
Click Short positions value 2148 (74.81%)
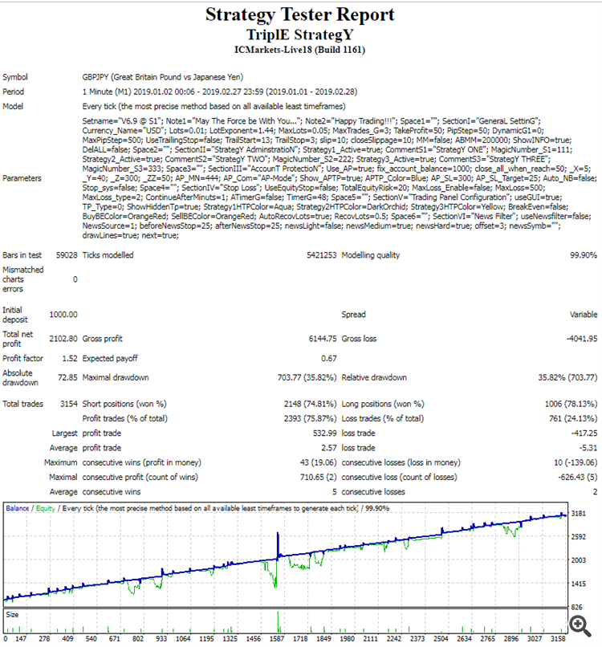tap(311, 404)
